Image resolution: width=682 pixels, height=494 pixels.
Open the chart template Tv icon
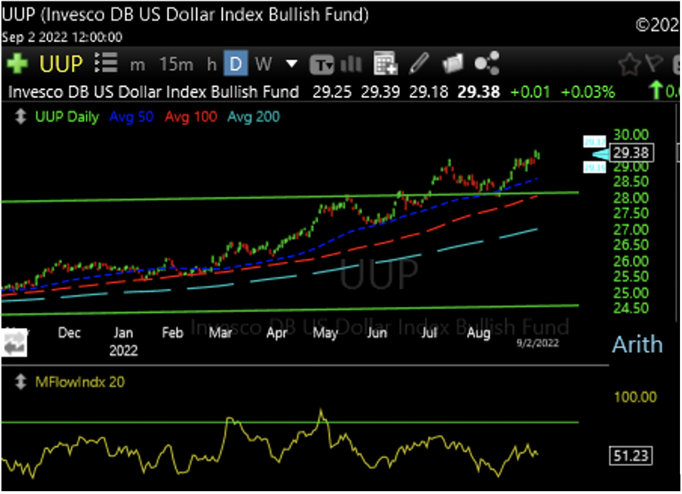click(321, 65)
